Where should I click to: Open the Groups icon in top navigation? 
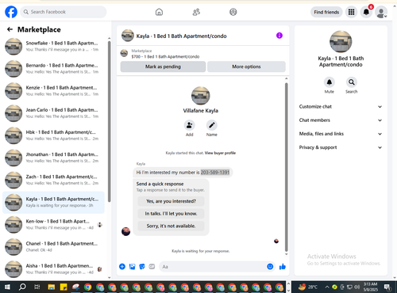tap(233, 12)
